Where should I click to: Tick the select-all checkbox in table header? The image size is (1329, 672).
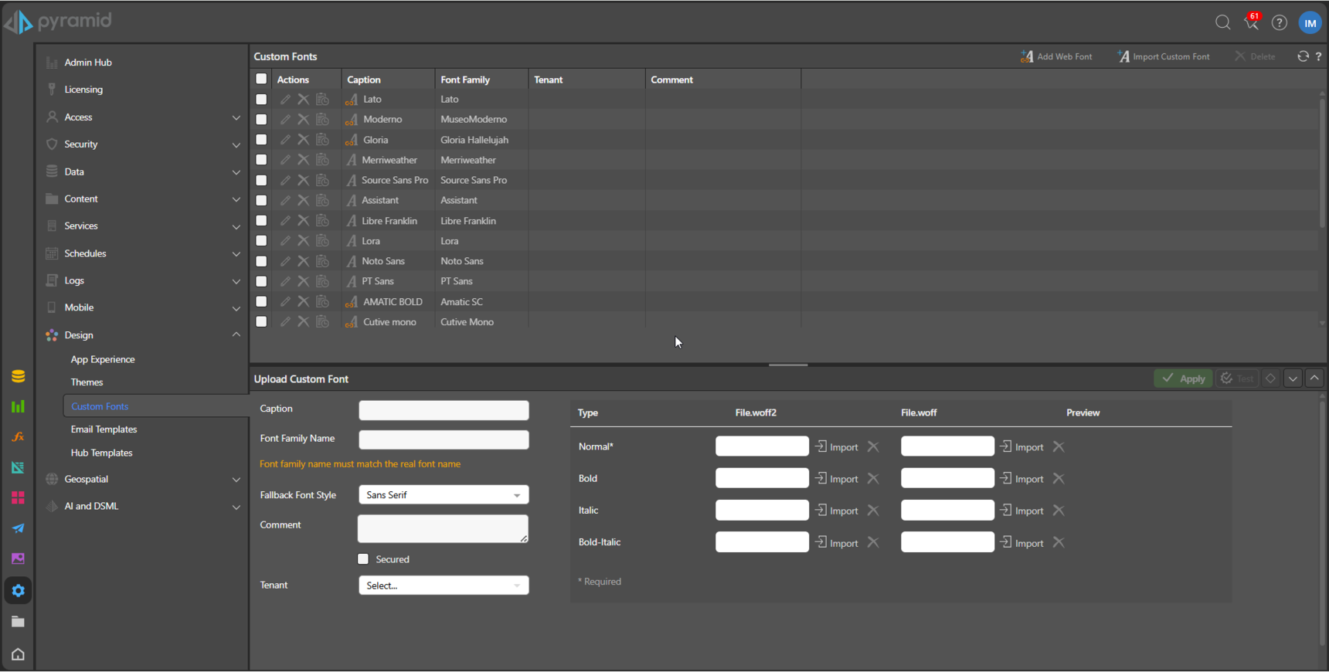coord(261,79)
